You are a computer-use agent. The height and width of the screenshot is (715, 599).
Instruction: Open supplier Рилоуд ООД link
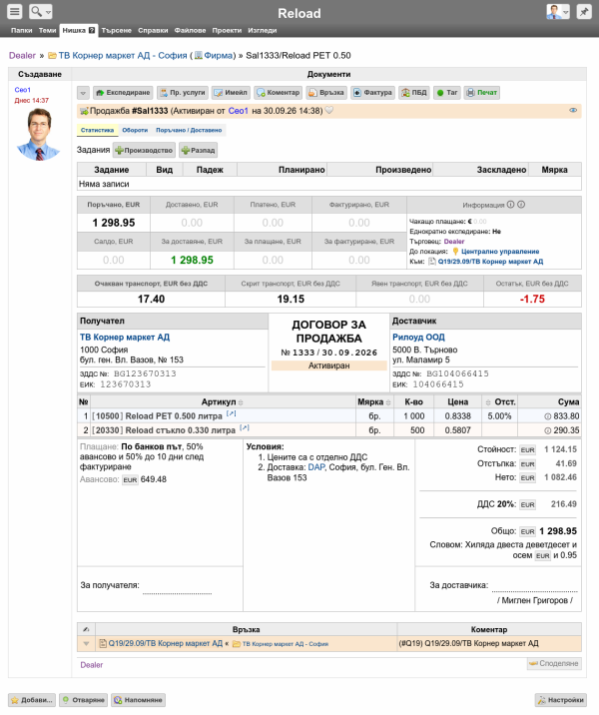[x=418, y=337]
